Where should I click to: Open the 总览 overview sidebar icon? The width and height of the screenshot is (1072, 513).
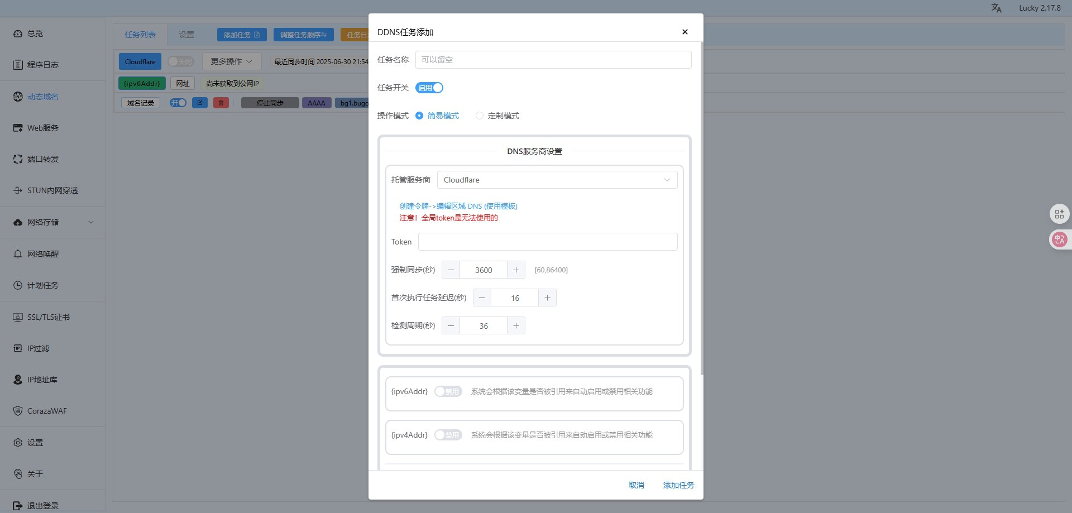pyautogui.click(x=18, y=33)
